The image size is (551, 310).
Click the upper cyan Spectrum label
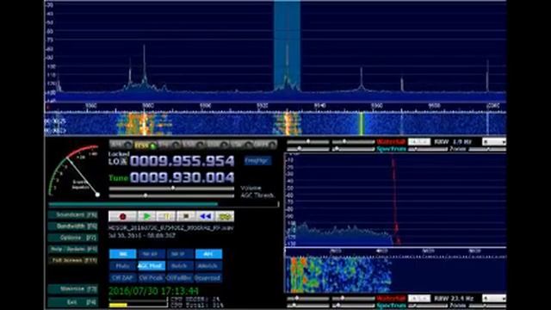pos(391,149)
